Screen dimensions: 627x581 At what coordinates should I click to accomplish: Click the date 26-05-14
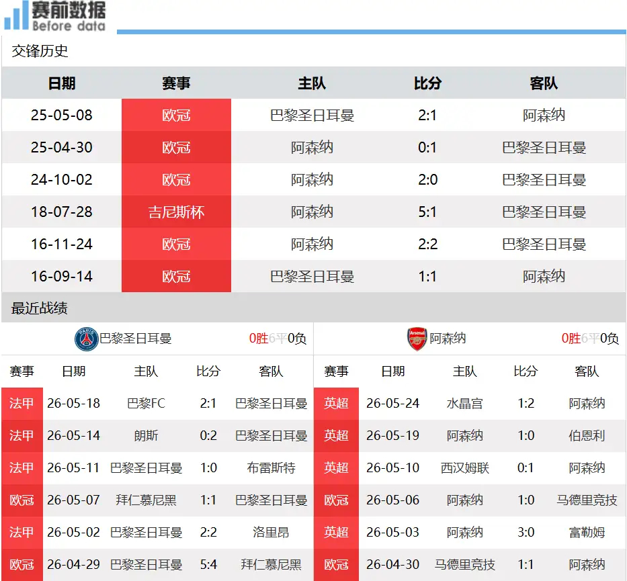click(x=73, y=435)
